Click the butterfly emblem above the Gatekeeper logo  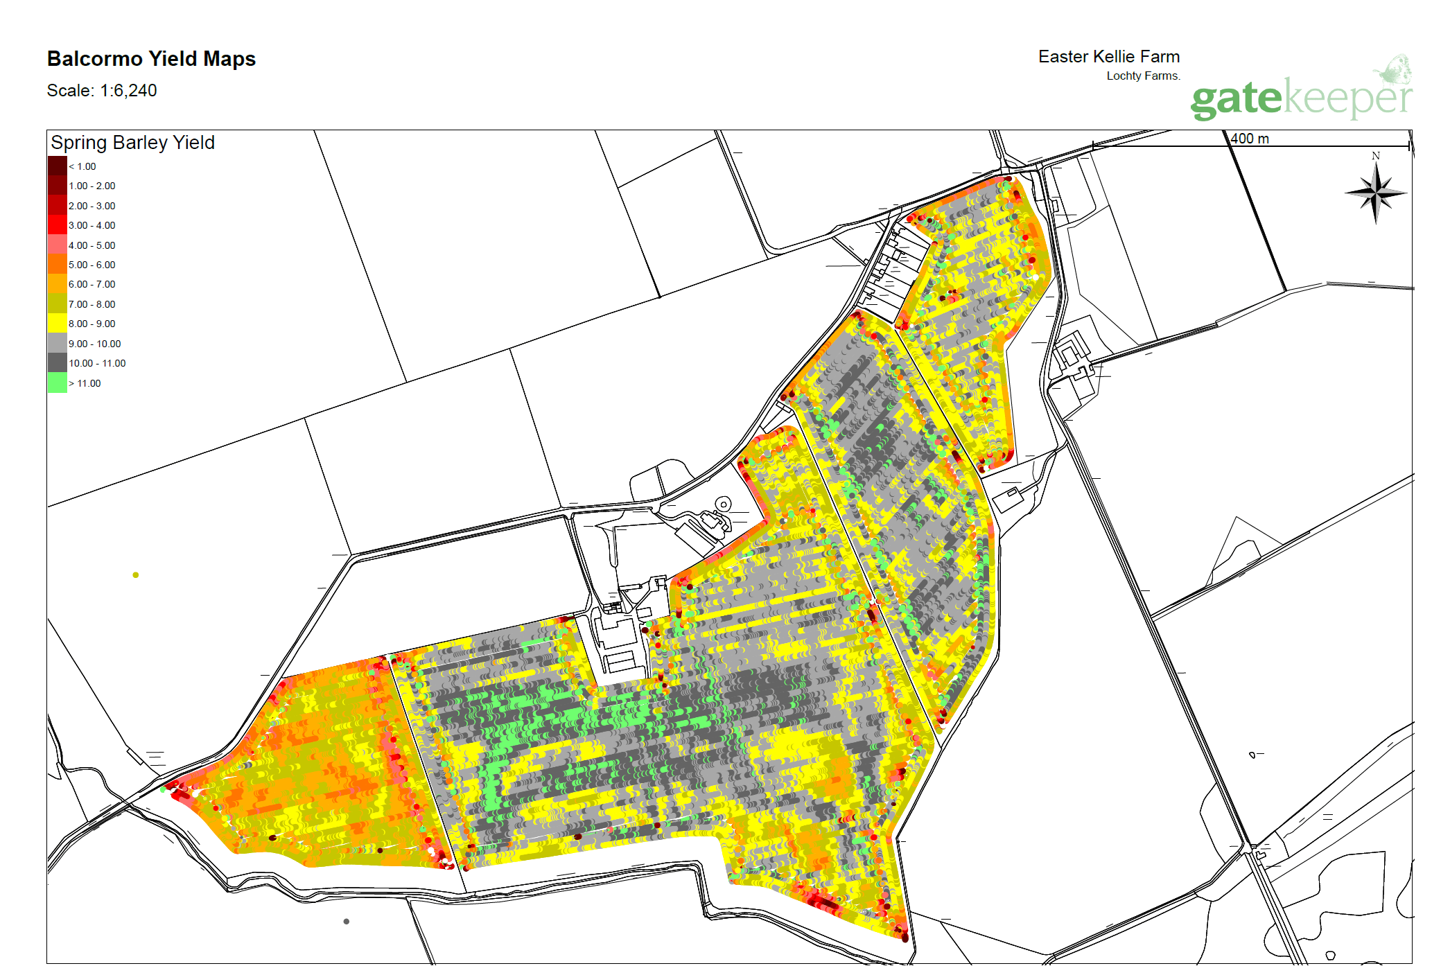click(x=1394, y=69)
